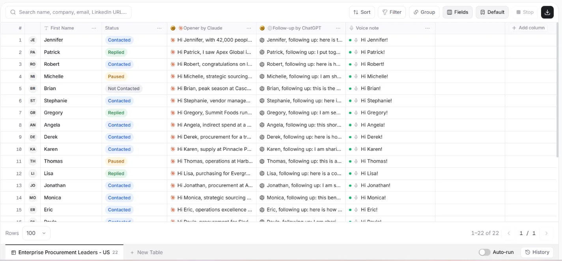Image resolution: width=562 pixels, height=261 pixels.
Task: Click the Eric first name cell
Action: pyautogui.click(x=71, y=210)
